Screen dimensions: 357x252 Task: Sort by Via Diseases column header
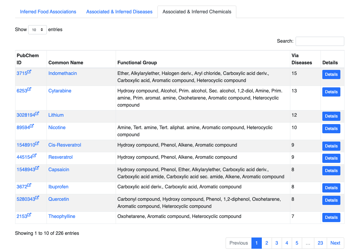[302, 59]
